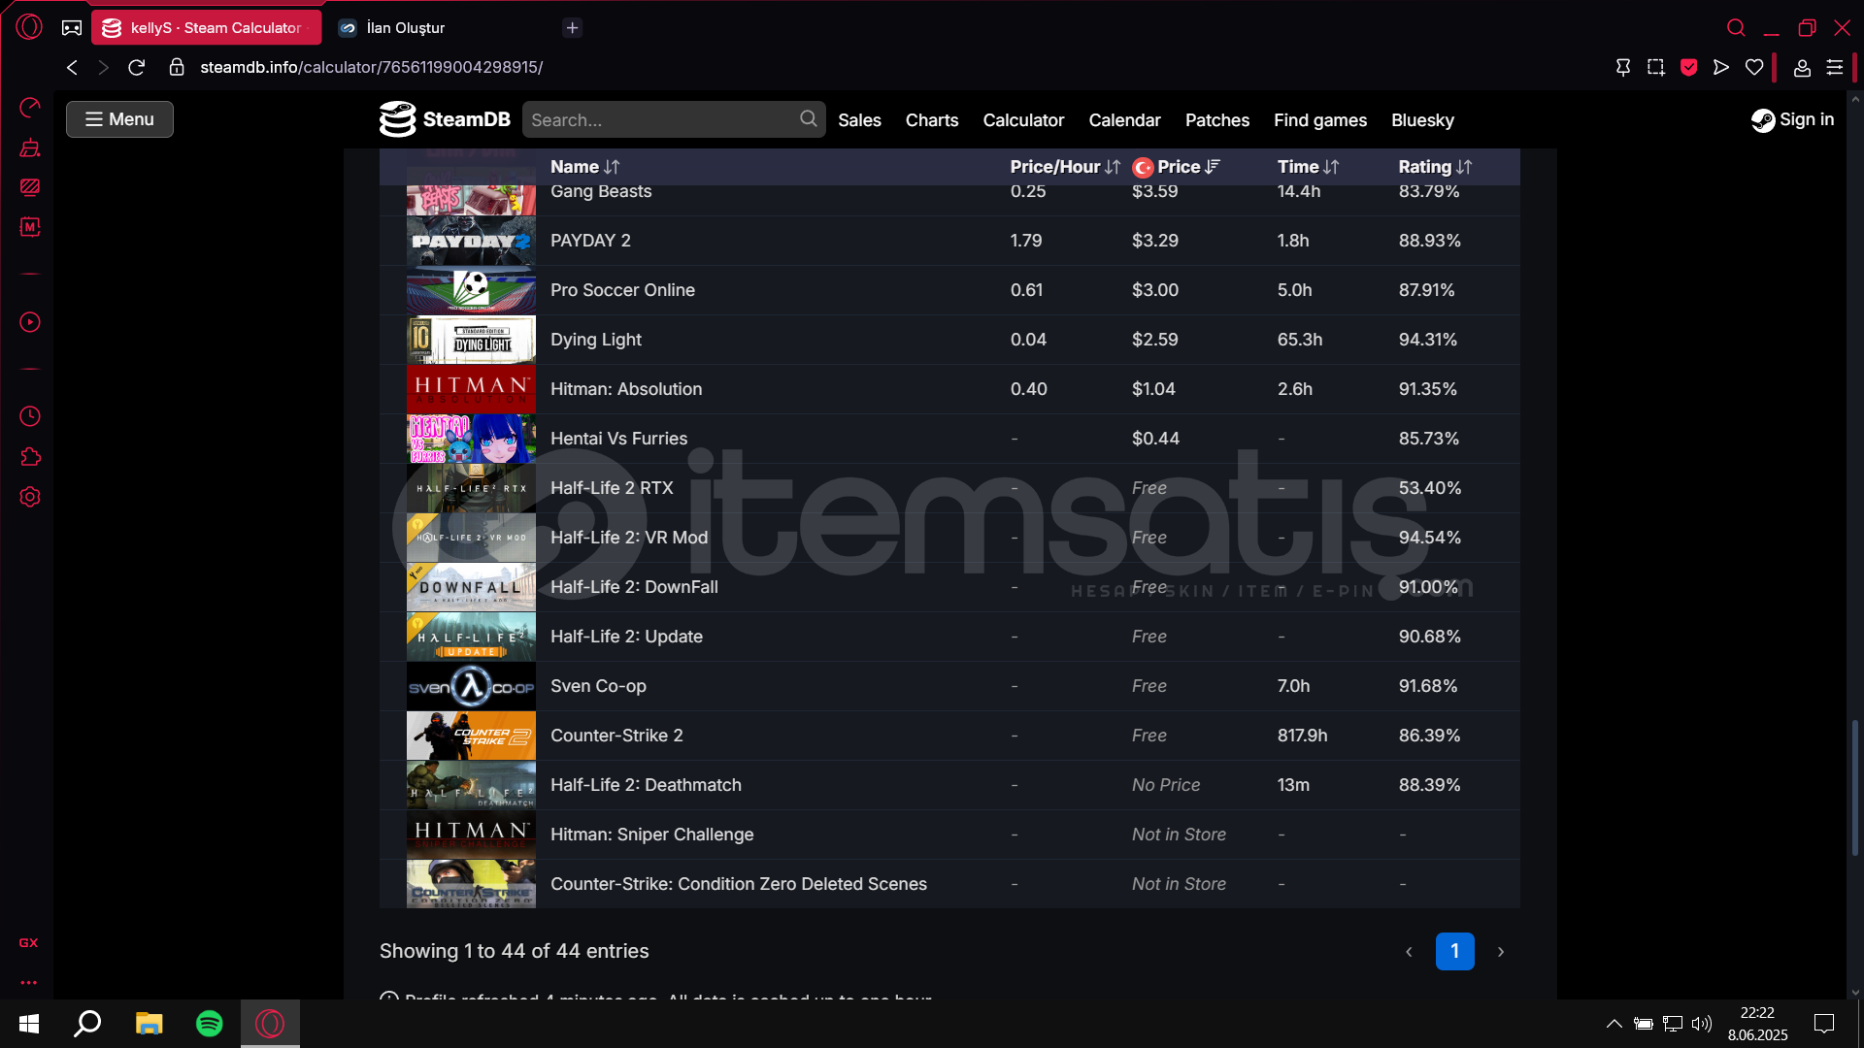Open the PAYDAY 2 game thumbnail
The image size is (1864, 1048).
[x=471, y=241]
